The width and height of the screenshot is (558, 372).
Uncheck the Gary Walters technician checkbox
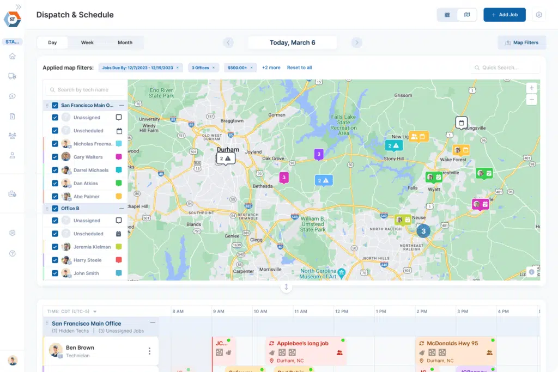(55, 157)
